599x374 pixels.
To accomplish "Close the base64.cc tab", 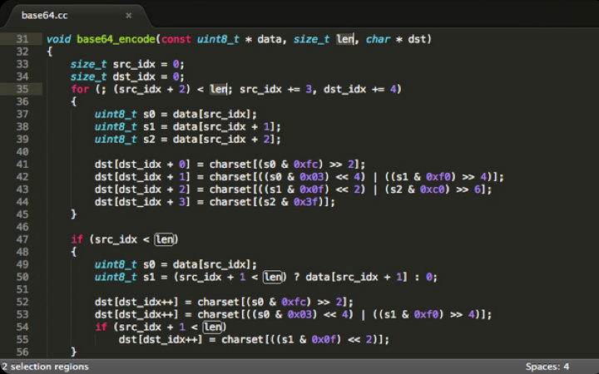I will click(128, 15).
